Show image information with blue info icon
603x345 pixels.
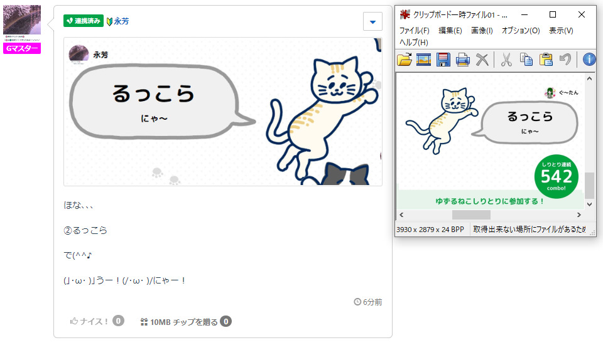coord(589,60)
